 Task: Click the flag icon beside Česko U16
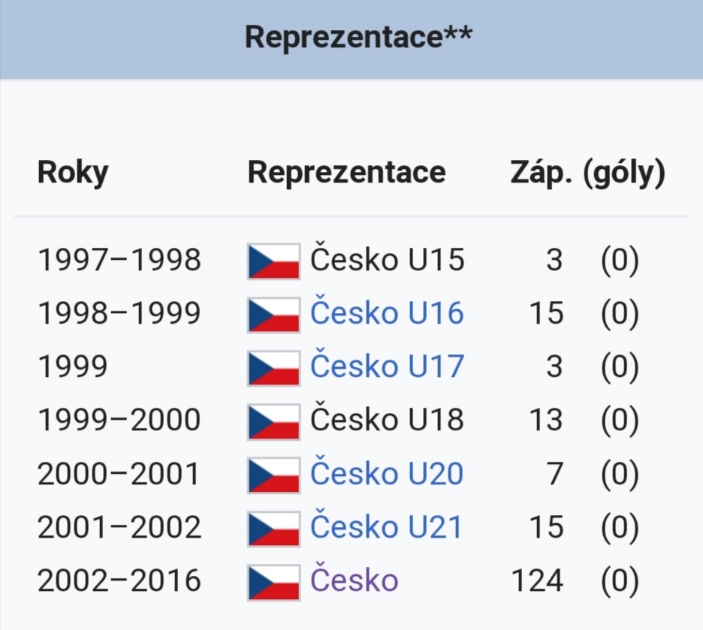click(x=273, y=315)
